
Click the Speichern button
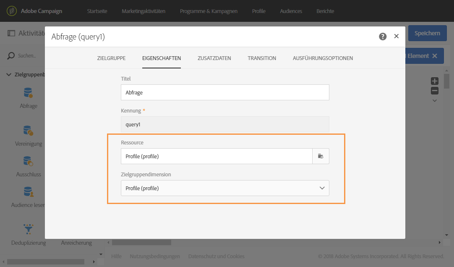tap(427, 33)
